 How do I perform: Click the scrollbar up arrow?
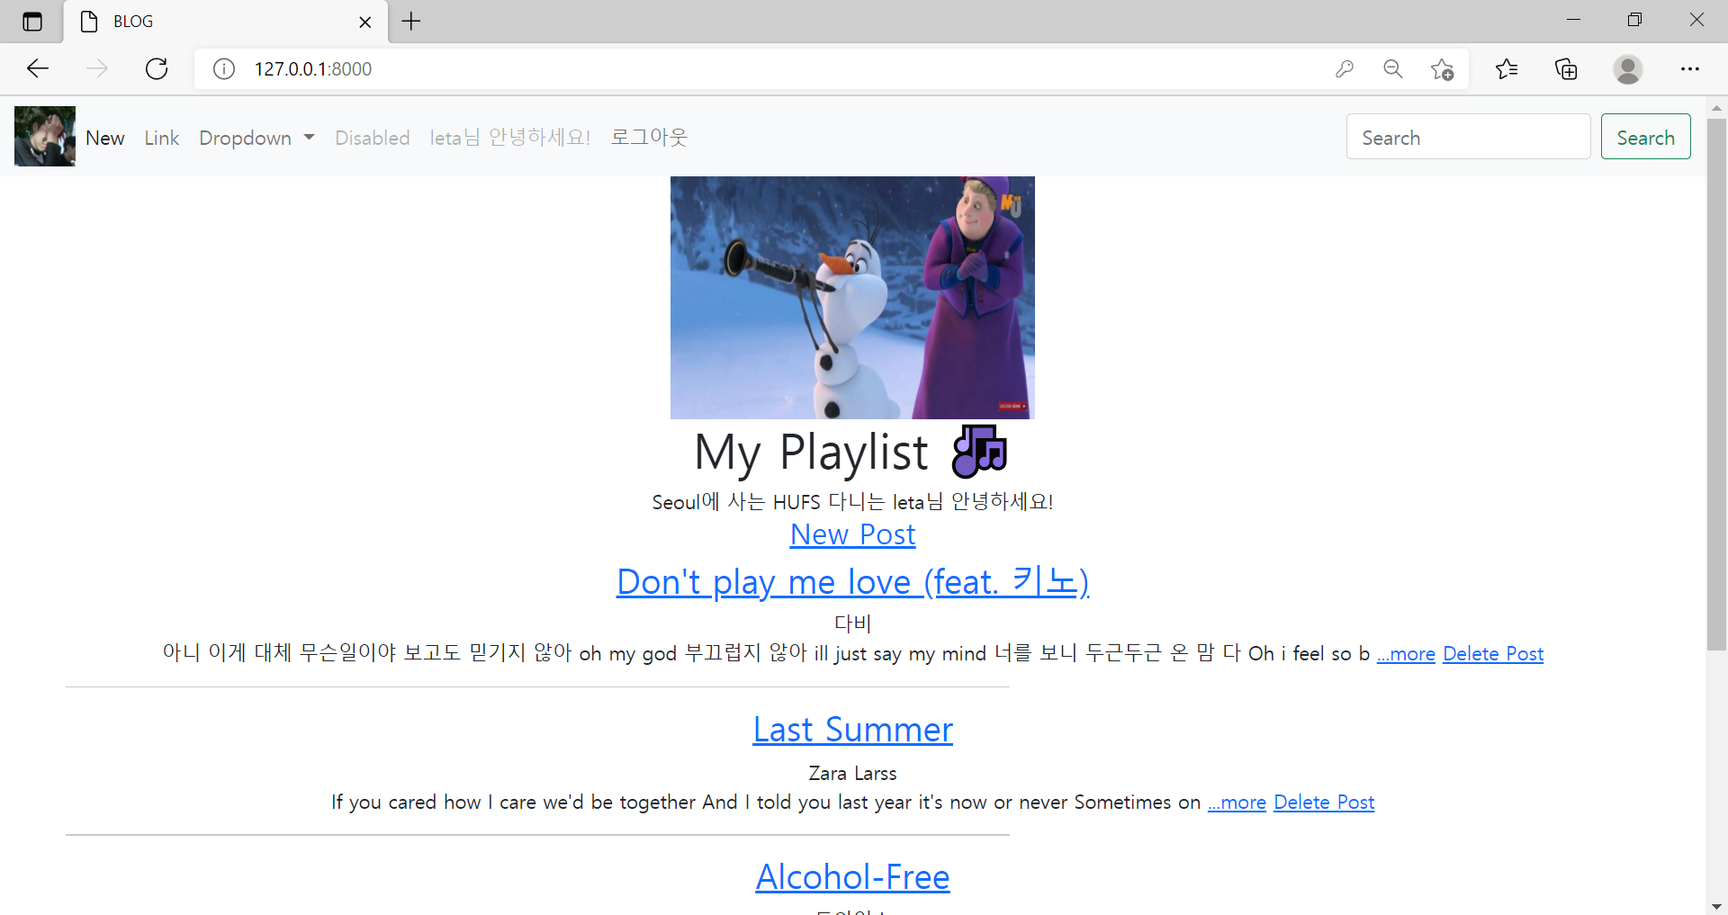[x=1716, y=107]
